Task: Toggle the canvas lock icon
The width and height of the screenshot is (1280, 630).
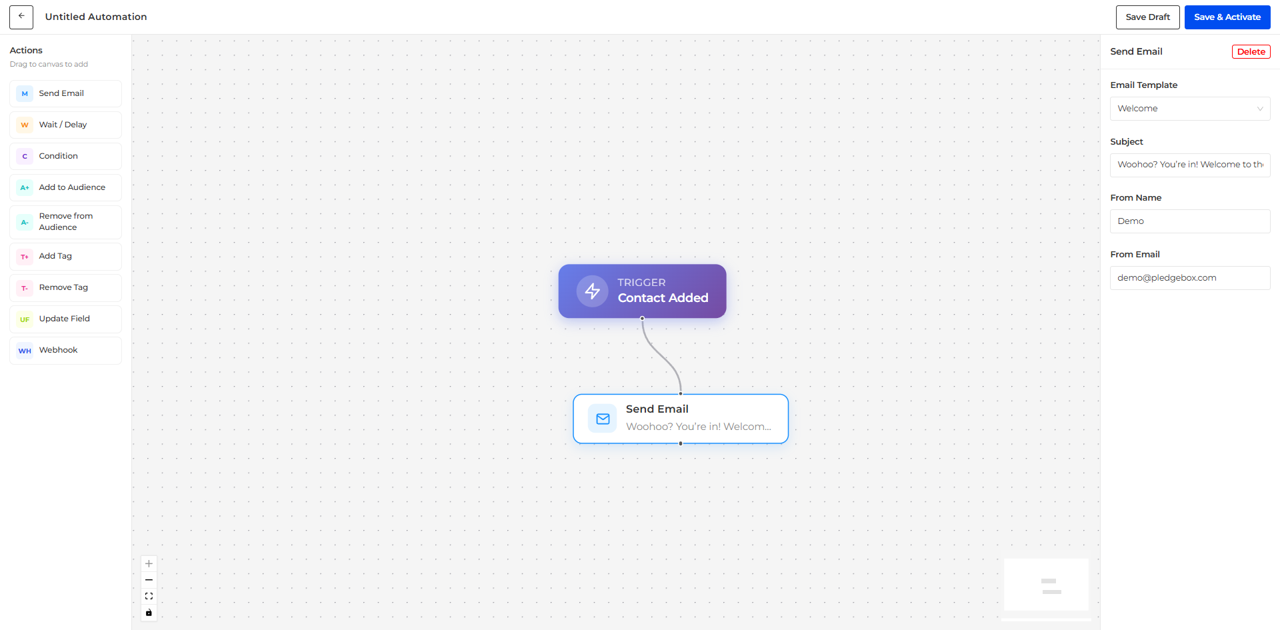Action: pyautogui.click(x=149, y=613)
